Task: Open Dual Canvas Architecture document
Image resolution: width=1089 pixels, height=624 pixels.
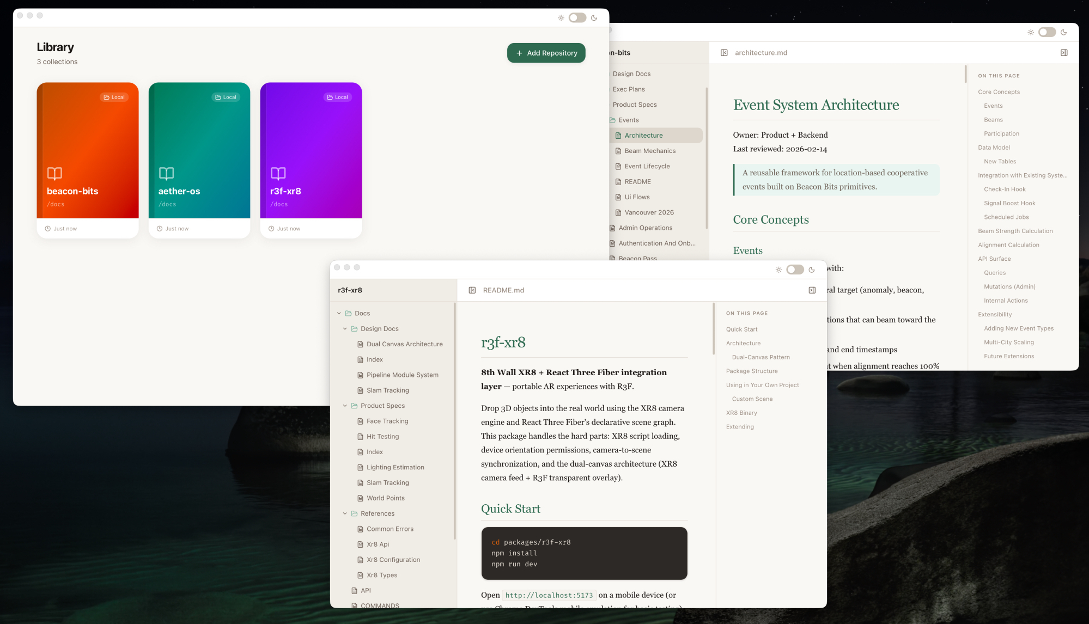Action: pyautogui.click(x=404, y=344)
